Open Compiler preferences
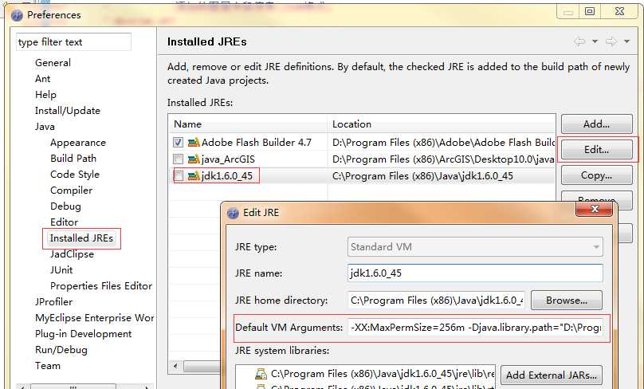The width and height of the screenshot is (644, 389). (x=72, y=191)
